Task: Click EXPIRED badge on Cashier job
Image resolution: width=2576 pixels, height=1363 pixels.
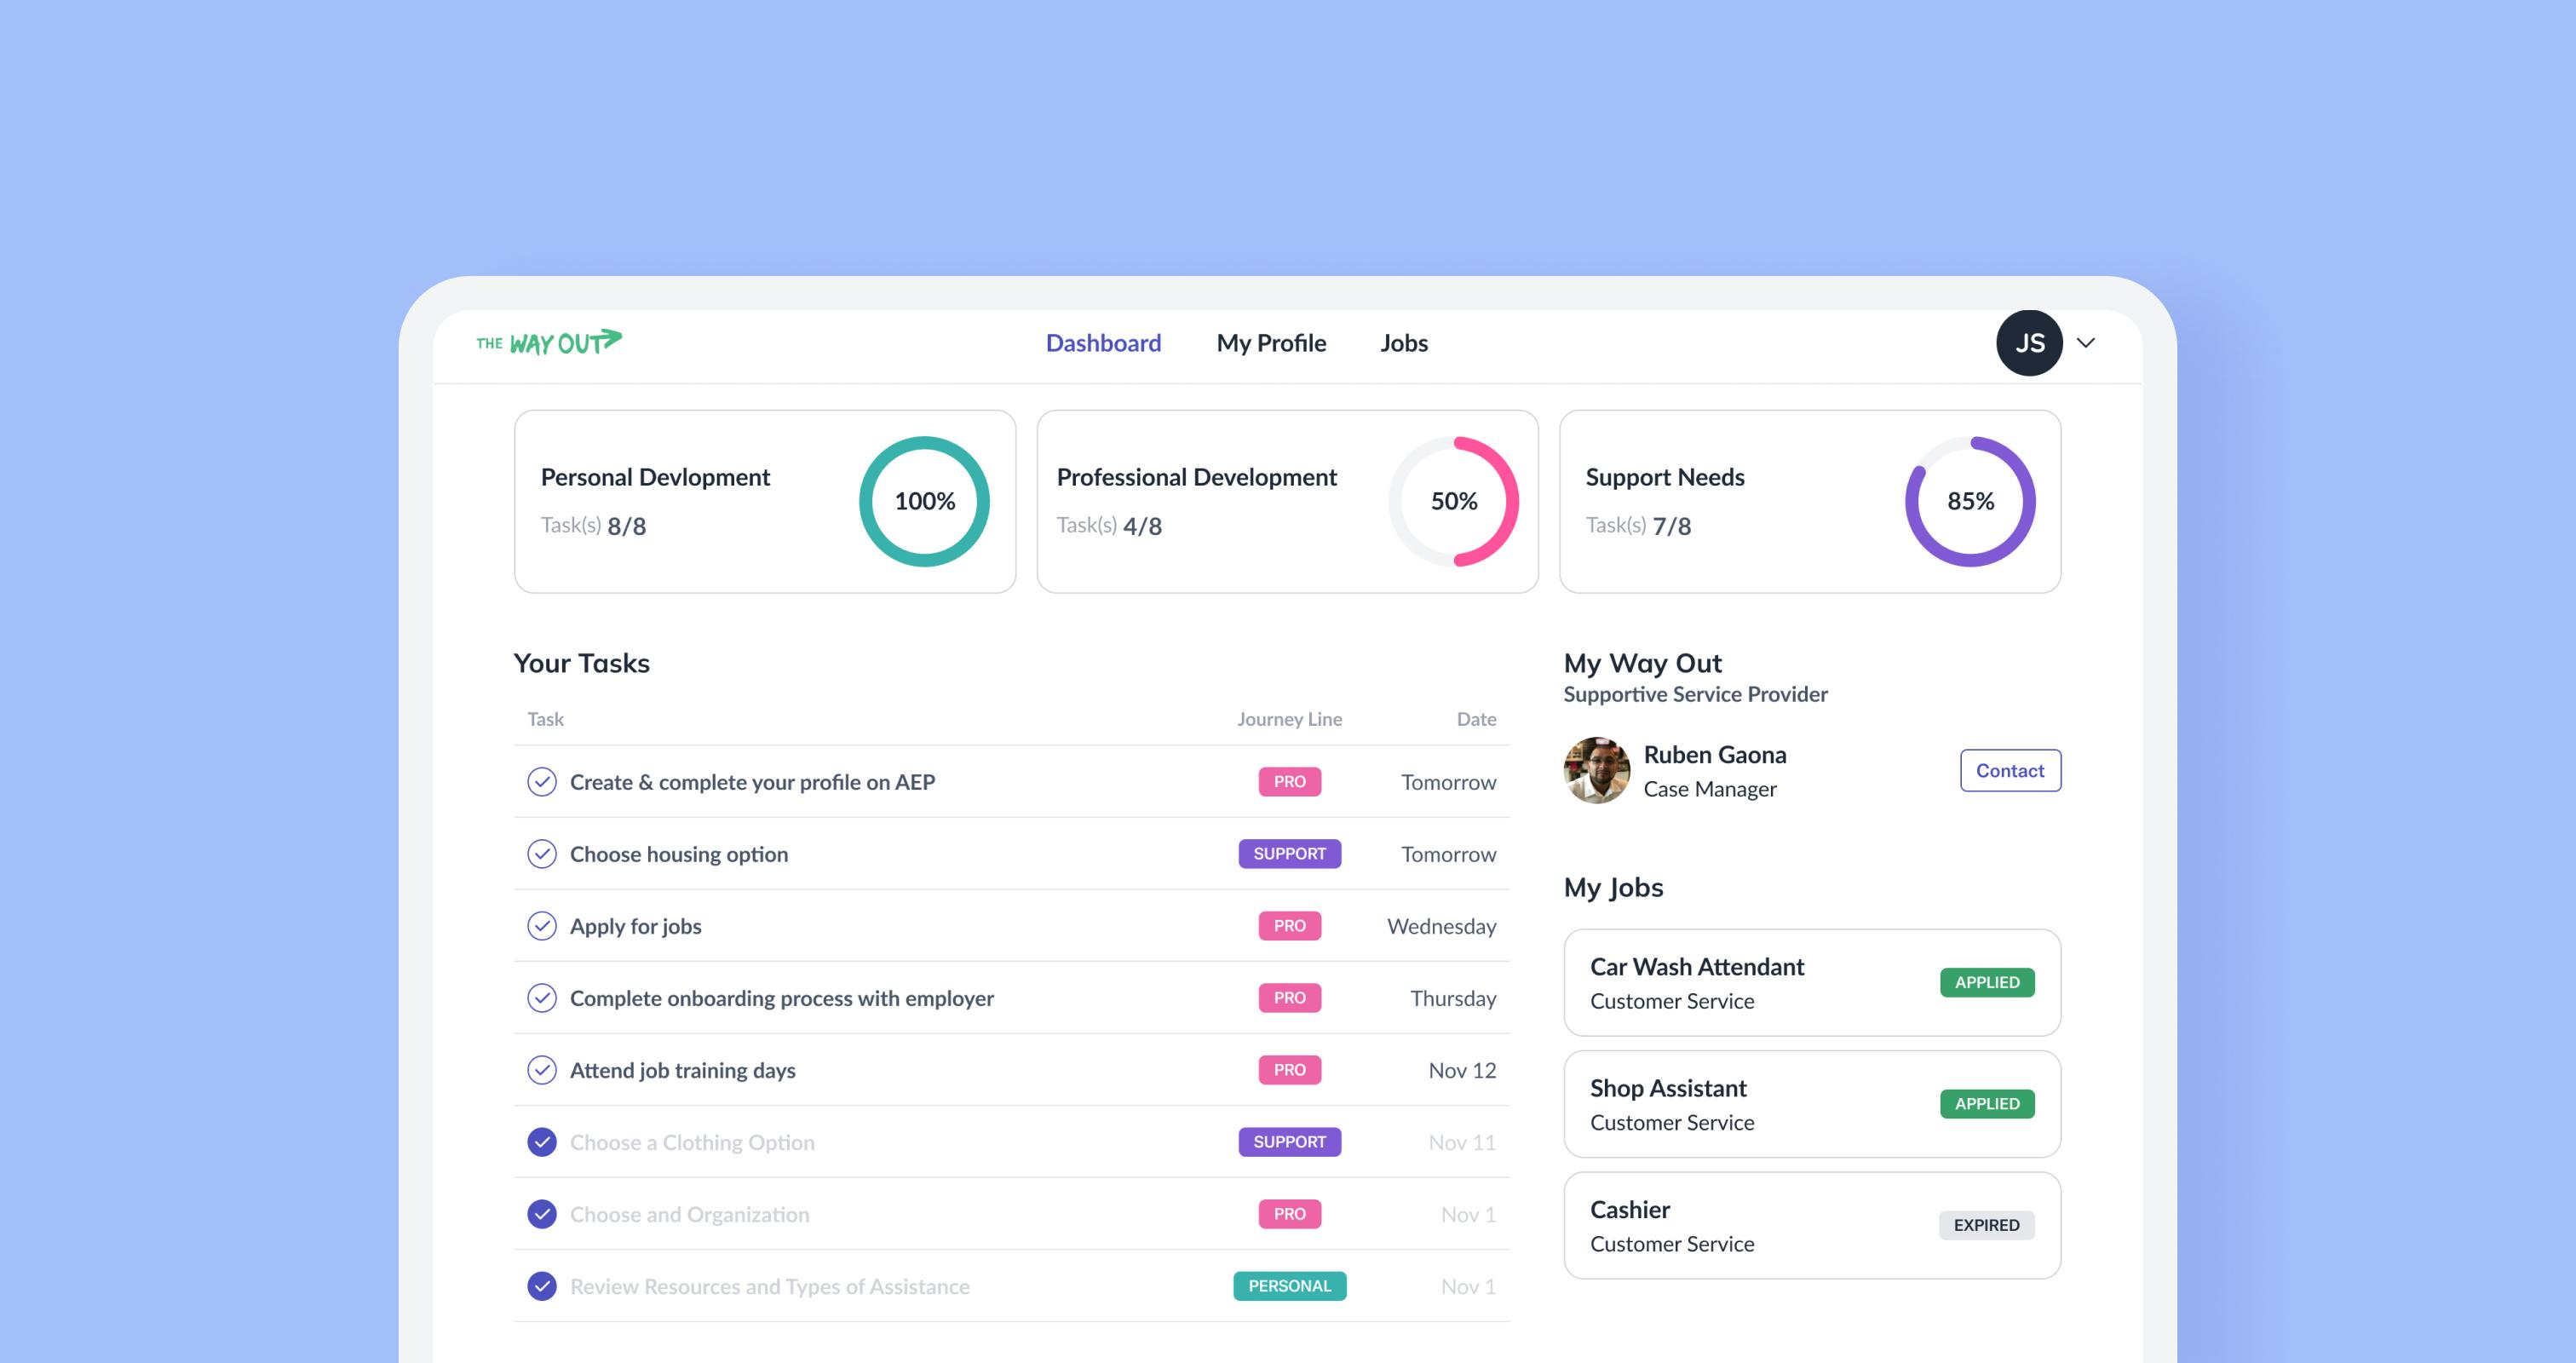Action: (x=1986, y=1225)
